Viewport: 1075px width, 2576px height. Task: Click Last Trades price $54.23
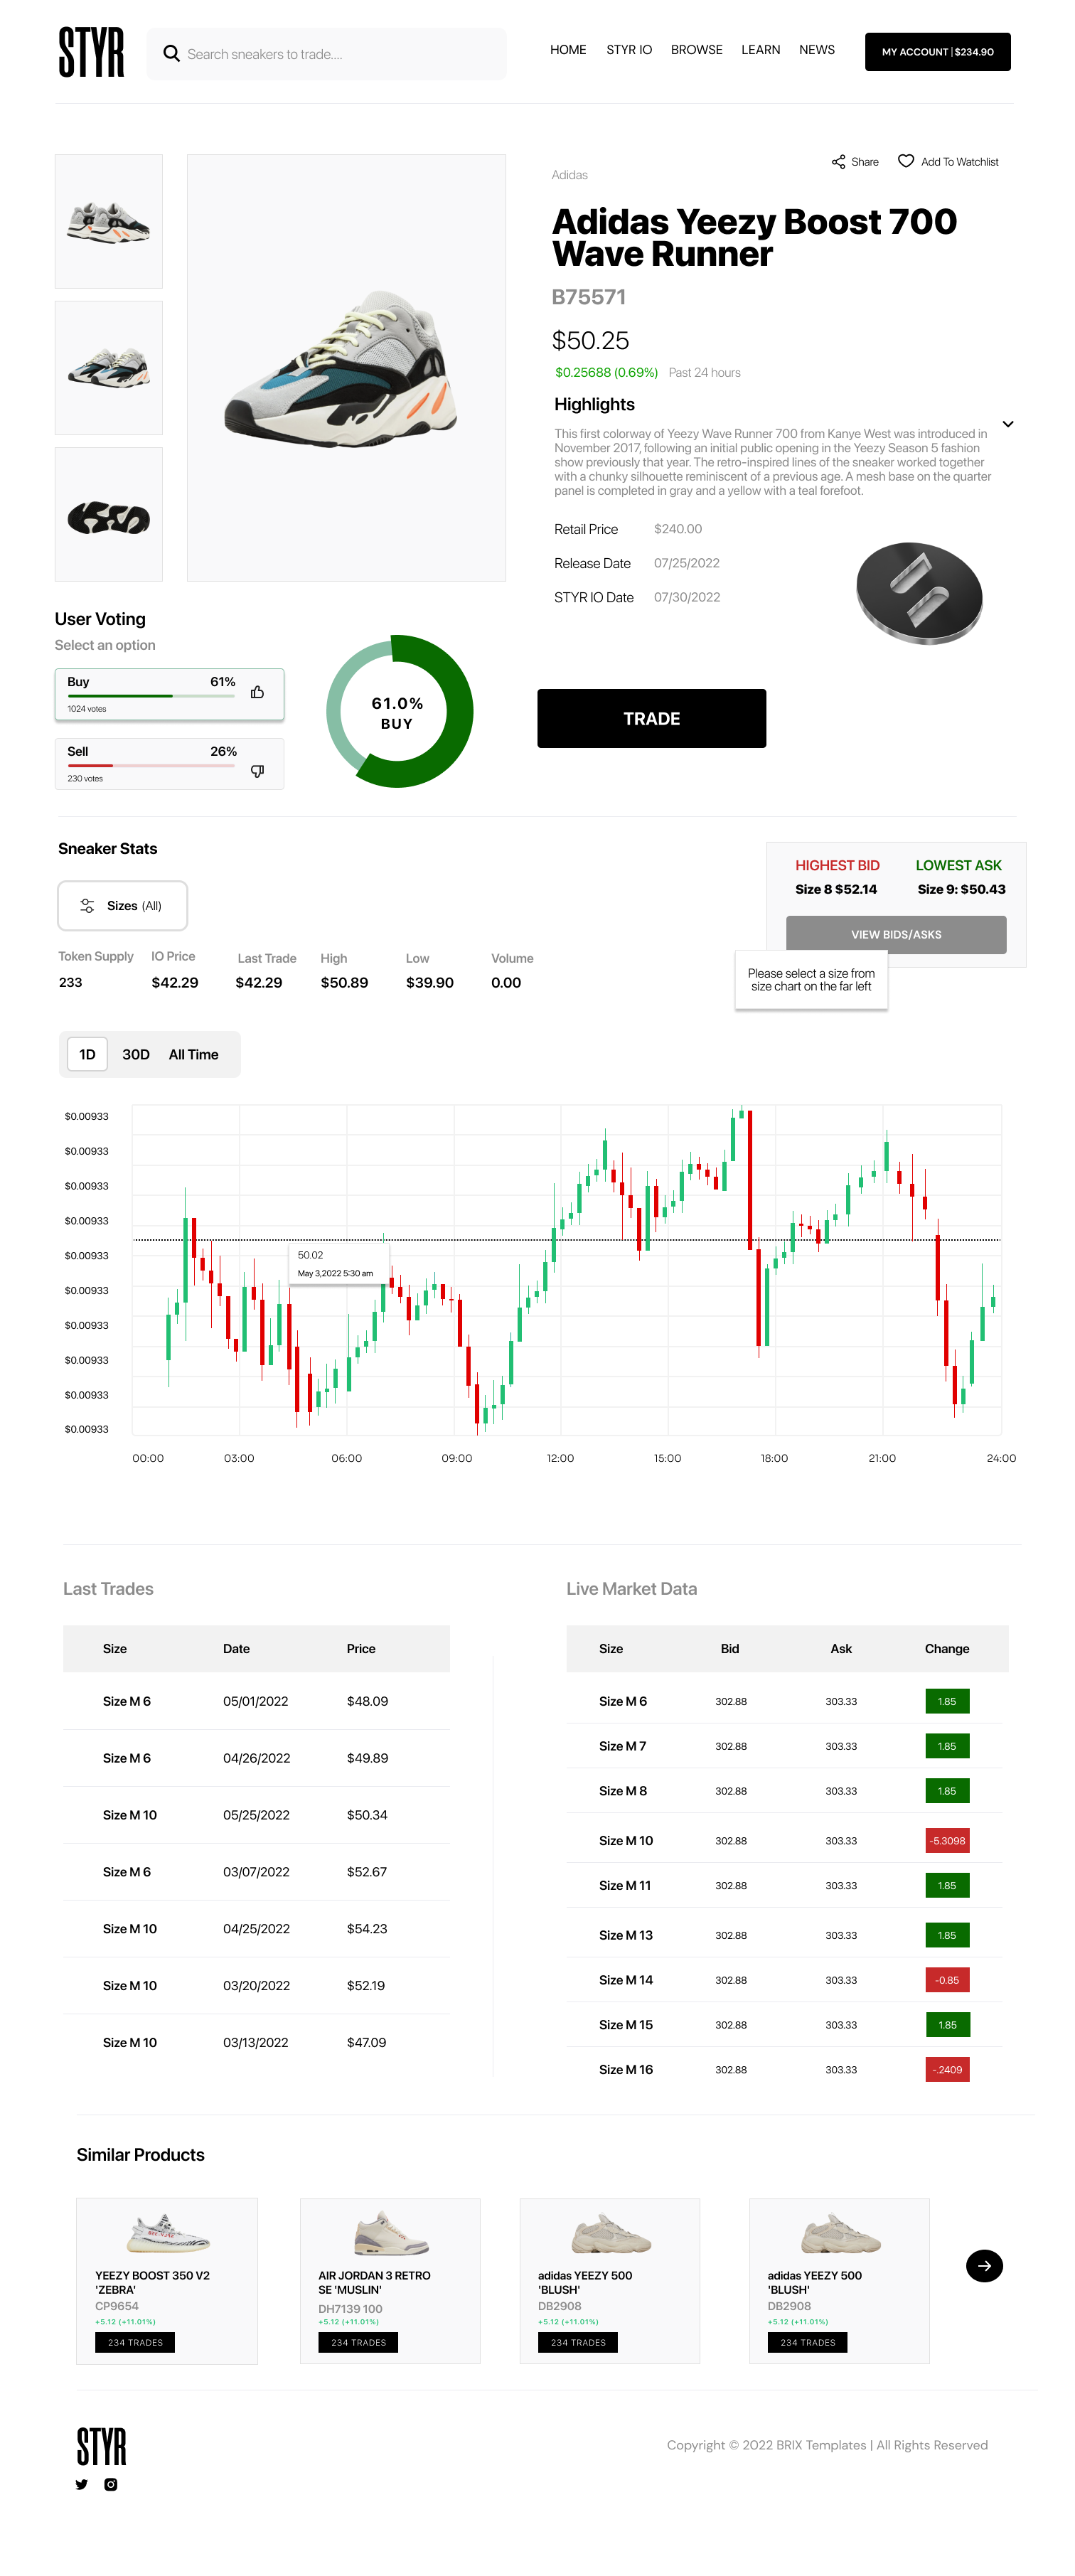point(367,1929)
